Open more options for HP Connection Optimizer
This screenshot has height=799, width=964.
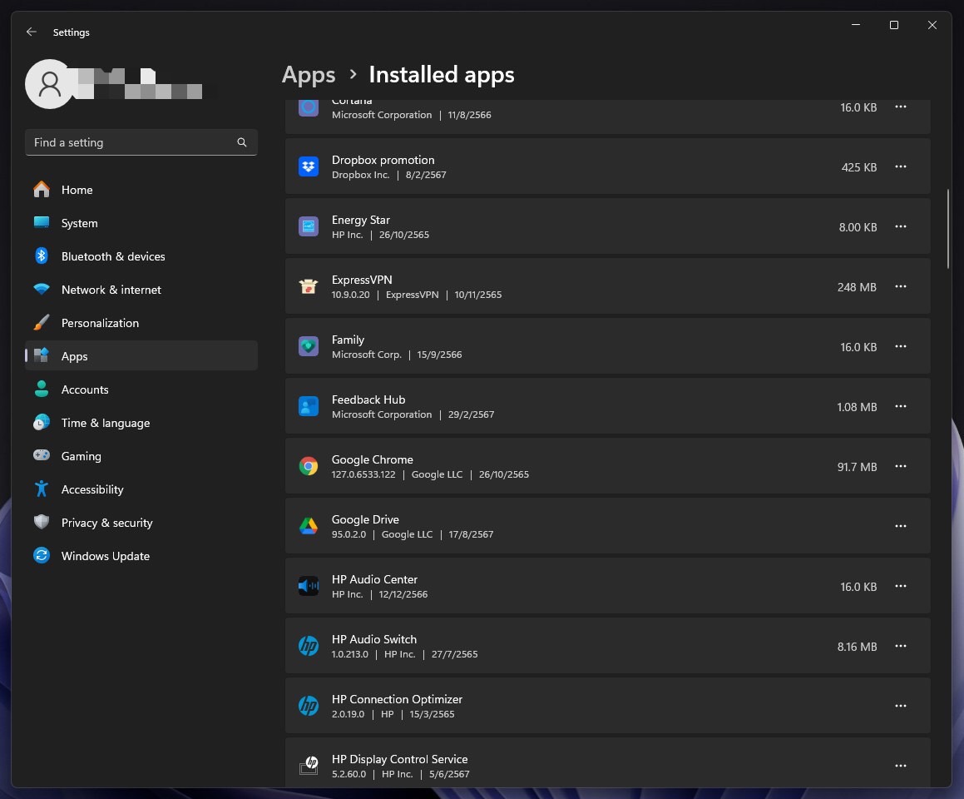tap(901, 706)
